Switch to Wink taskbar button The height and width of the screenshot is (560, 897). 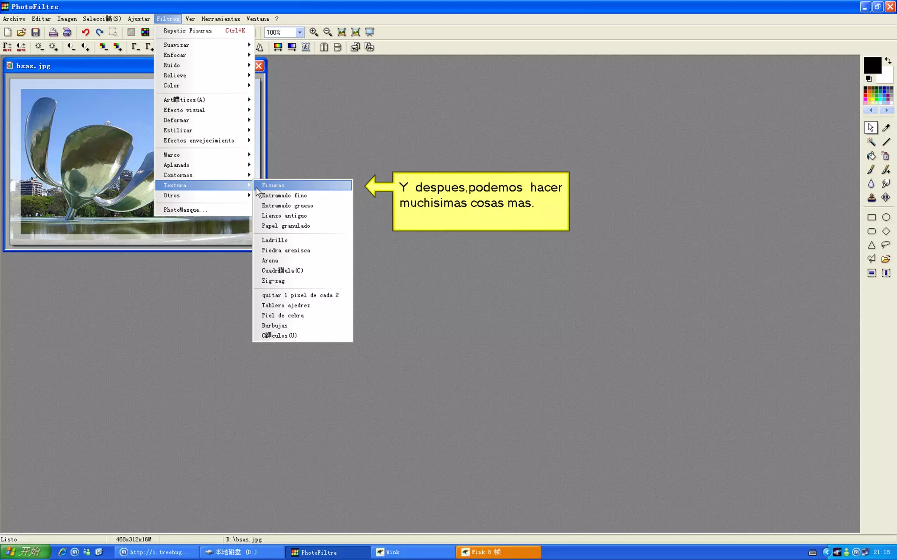(412, 552)
